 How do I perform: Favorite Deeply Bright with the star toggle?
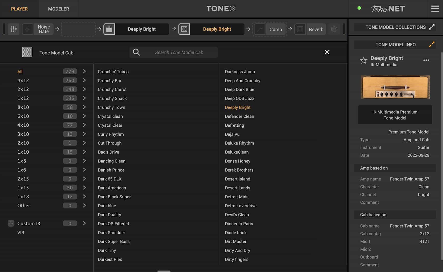click(363, 61)
